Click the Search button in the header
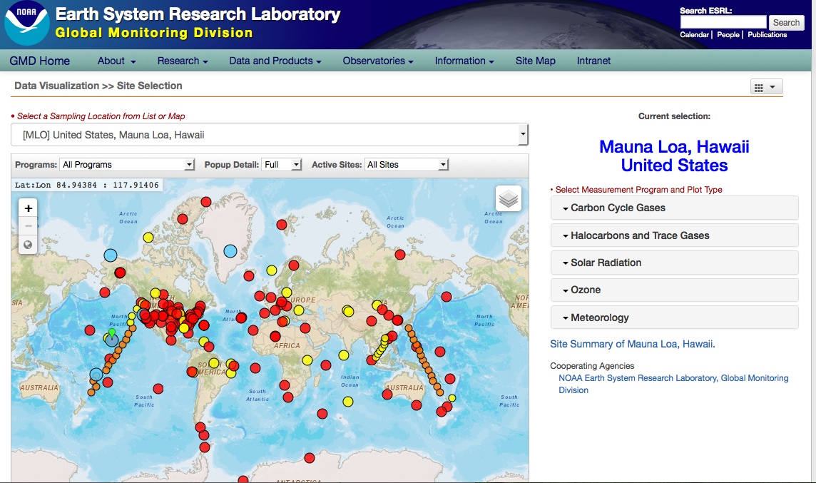Viewport: 816px width, 483px height. point(786,22)
